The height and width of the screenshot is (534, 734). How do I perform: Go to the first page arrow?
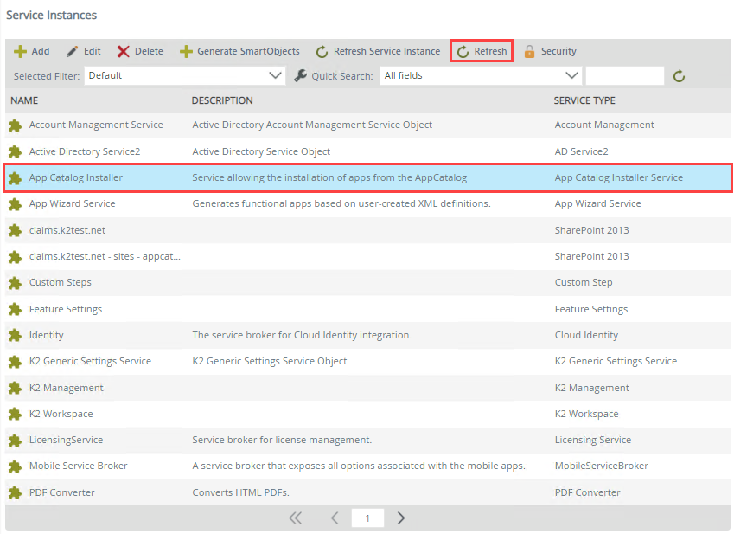tap(296, 518)
